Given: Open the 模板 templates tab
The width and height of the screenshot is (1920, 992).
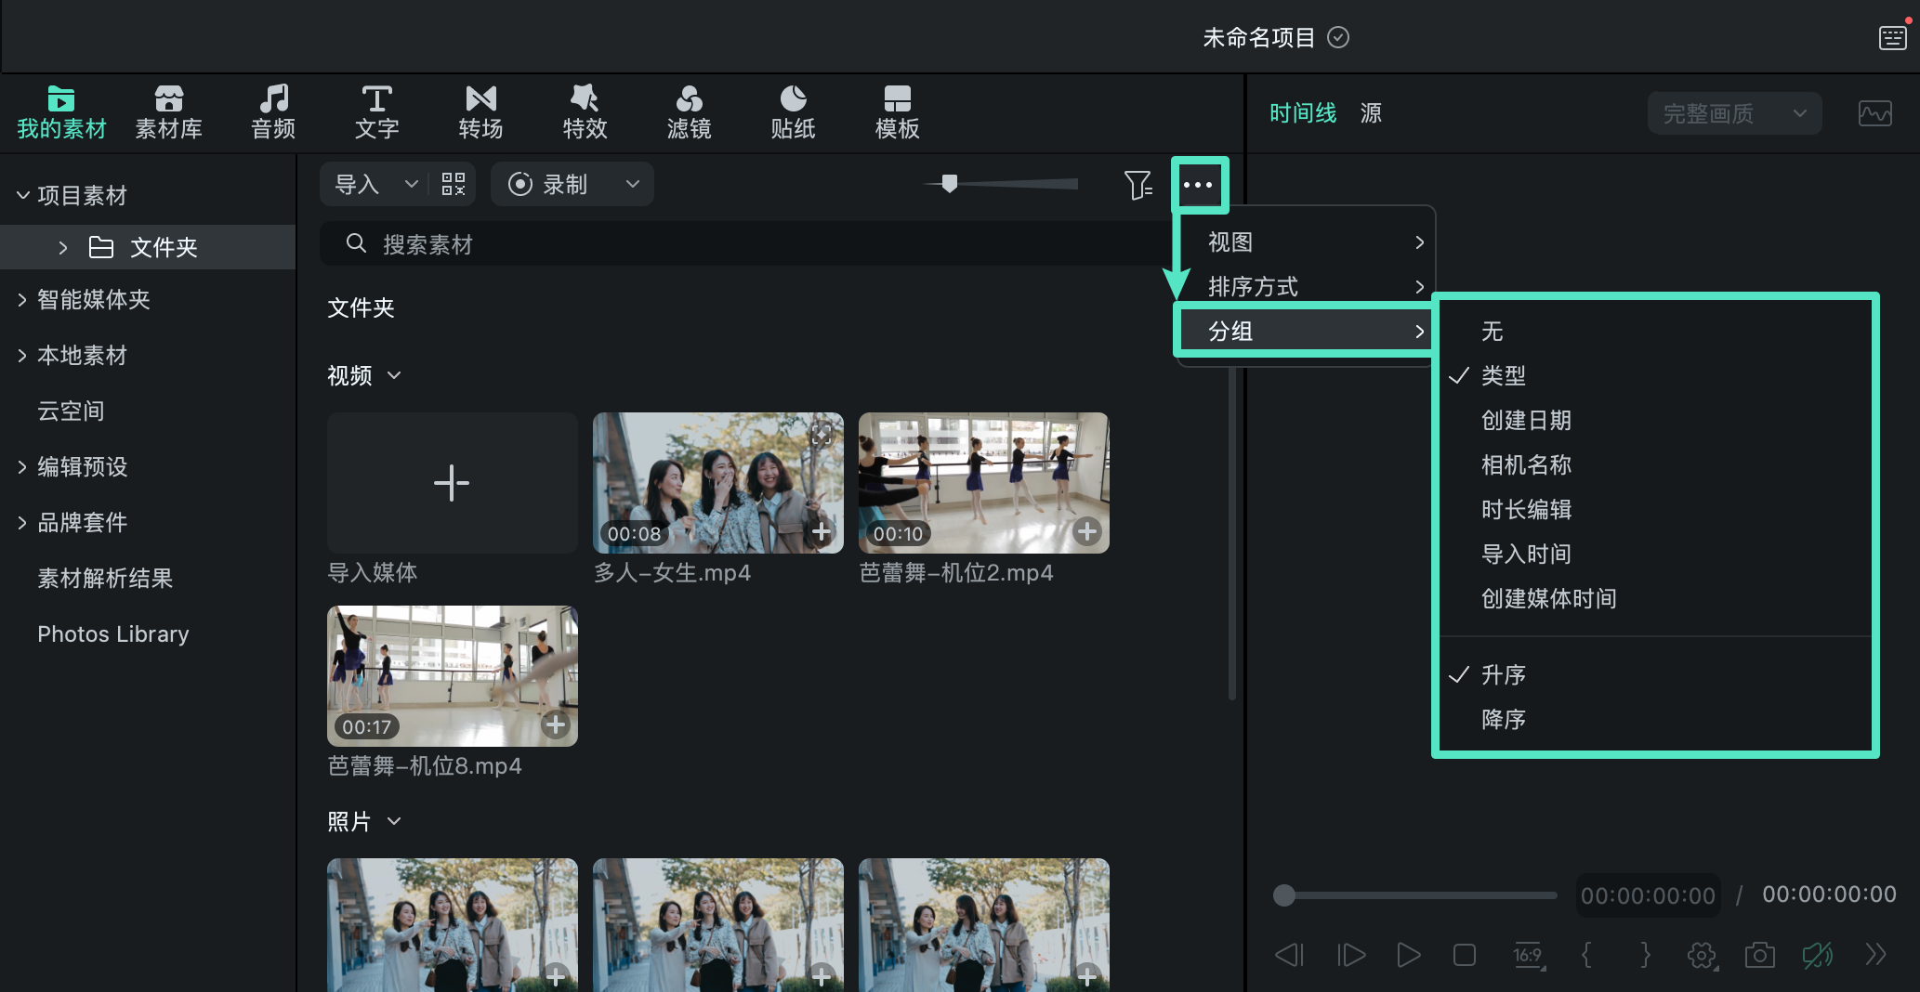Looking at the screenshot, I should click(897, 112).
